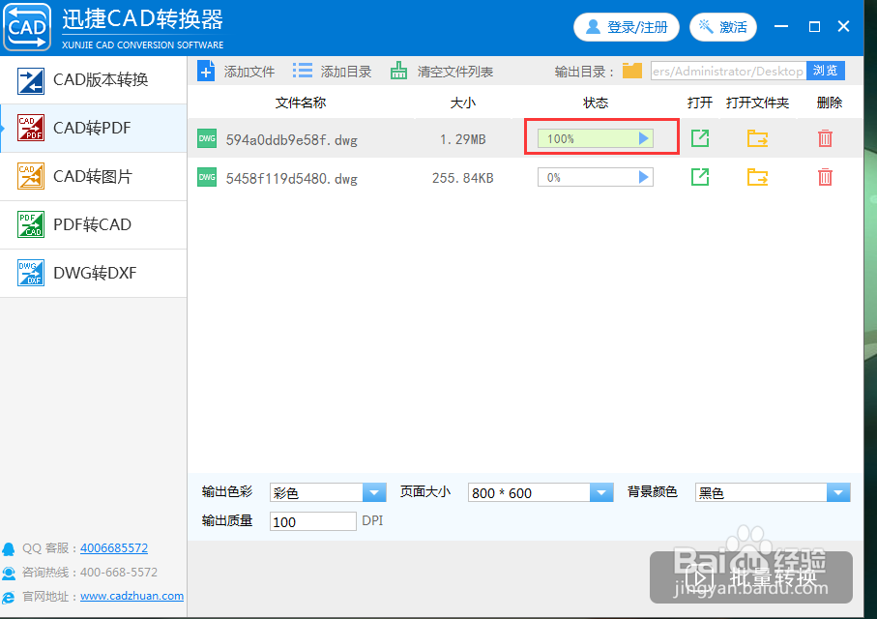The width and height of the screenshot is (877, 619).
Task: Open output folder for 5458f119d5480.dwg
Action: point(758,177)
